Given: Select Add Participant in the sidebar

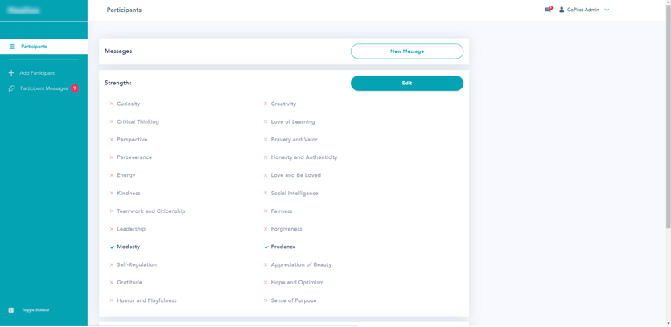Looking at the screenshot, I should tap(37, 73).
